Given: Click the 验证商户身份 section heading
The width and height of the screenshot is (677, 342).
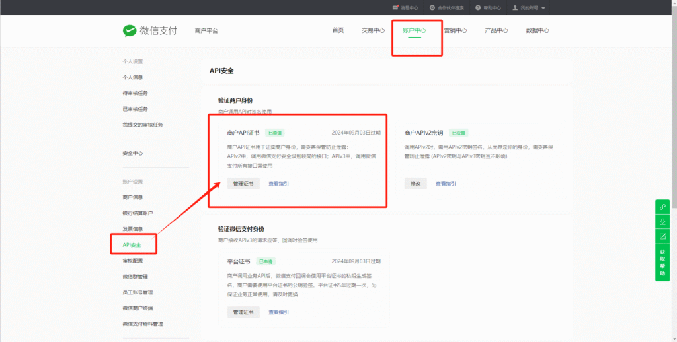Looking at the screenshot, I should (235, 100).
